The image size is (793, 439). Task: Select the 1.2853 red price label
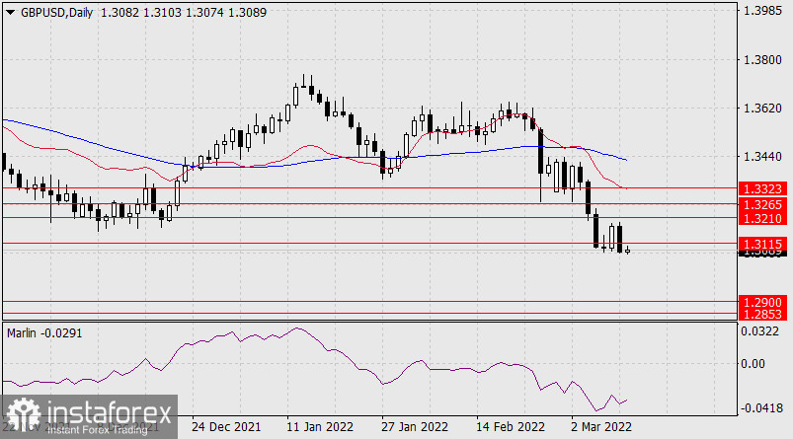[x=762, y=314]
